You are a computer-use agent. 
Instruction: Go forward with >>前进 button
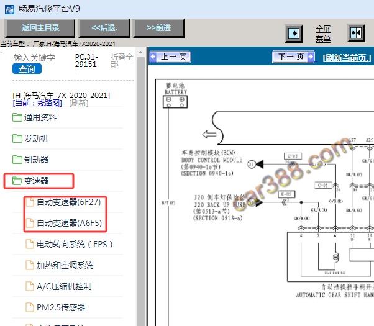click(x=158, y=28)
